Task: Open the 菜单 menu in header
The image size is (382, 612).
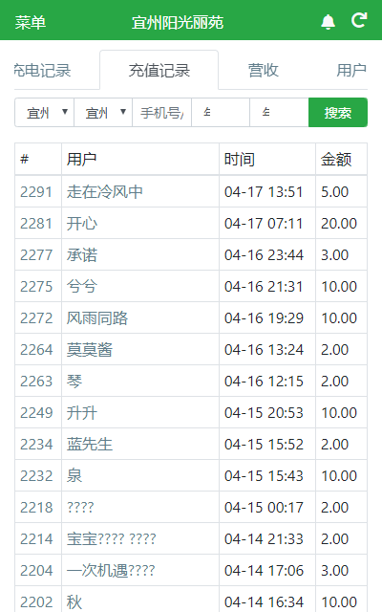Action: (x=31, y=22)
